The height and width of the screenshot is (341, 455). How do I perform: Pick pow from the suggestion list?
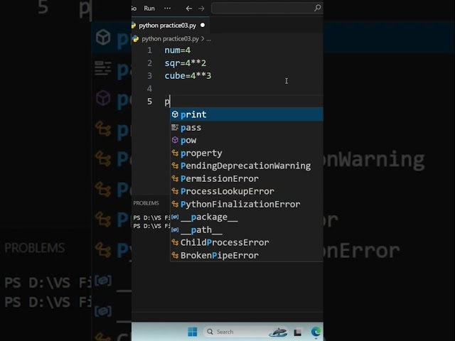247,141
